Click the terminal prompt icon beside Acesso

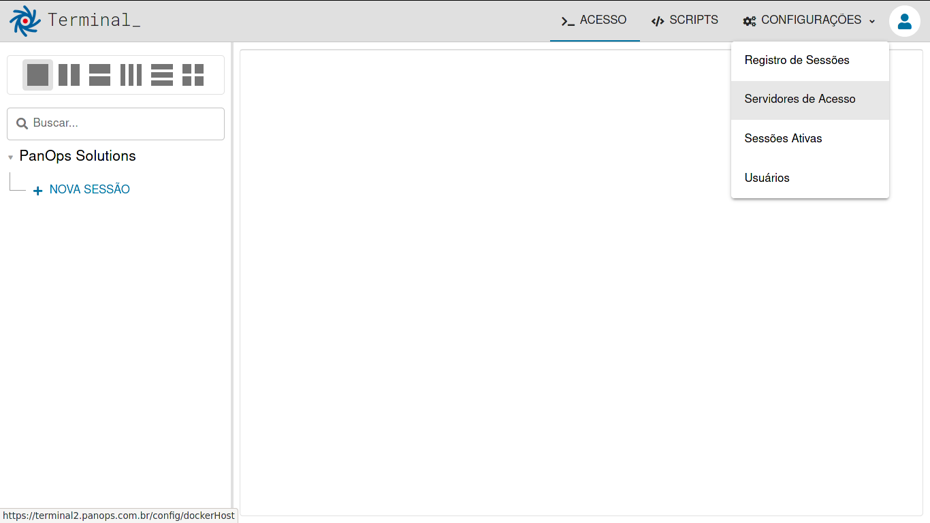click(568, 21)
